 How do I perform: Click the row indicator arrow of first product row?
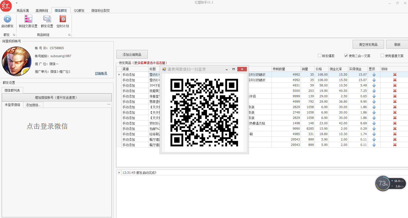click(x=119, y=75)
